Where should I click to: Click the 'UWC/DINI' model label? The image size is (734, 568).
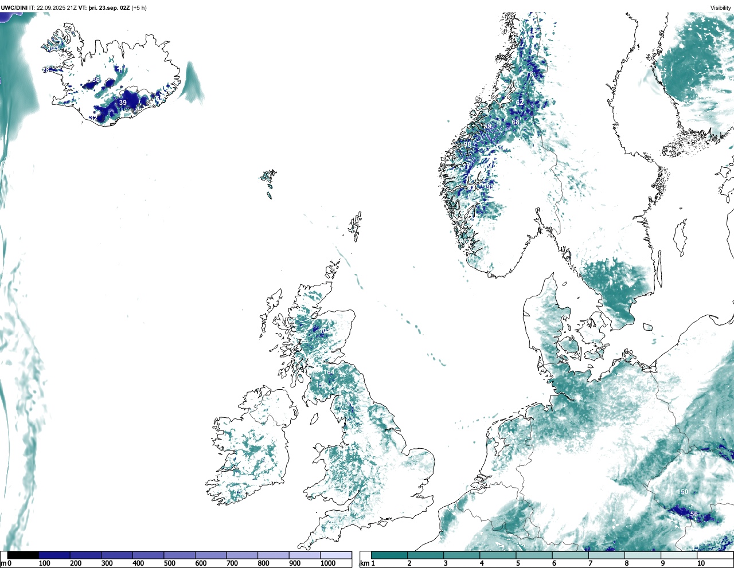tap(14, 8)
